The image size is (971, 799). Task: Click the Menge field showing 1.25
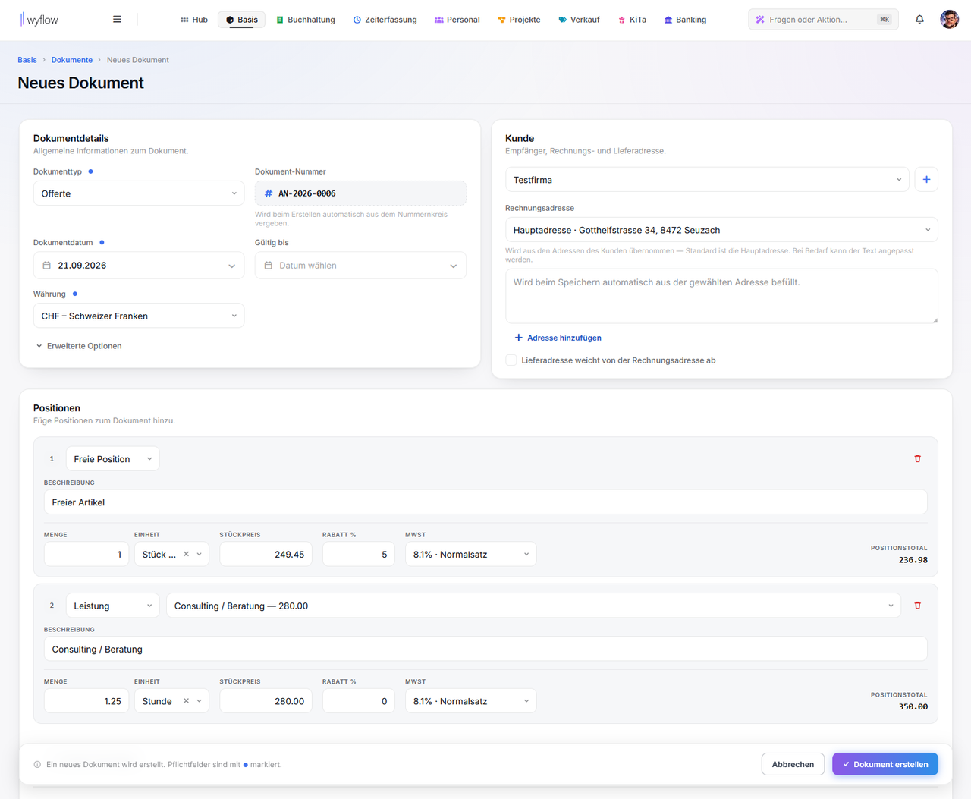tap(86, 701)
